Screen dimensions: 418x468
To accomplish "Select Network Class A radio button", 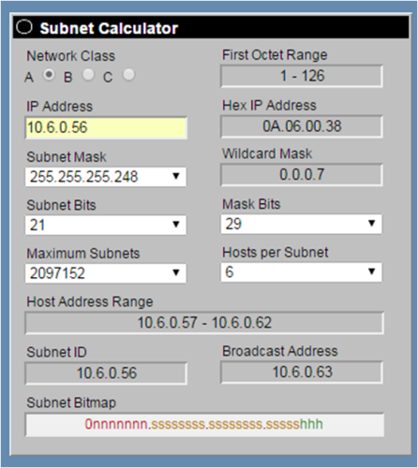I will click(x=49, y=75).
